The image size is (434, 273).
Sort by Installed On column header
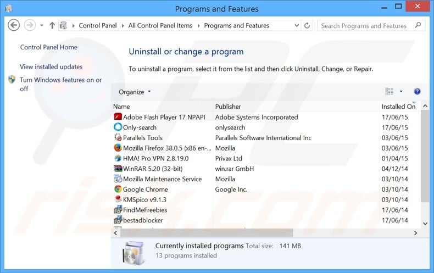point(399,107)
